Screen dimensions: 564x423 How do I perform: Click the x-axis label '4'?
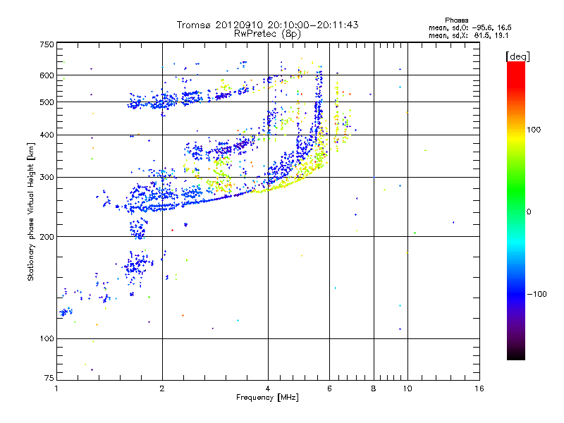click(x=268, y=388)
